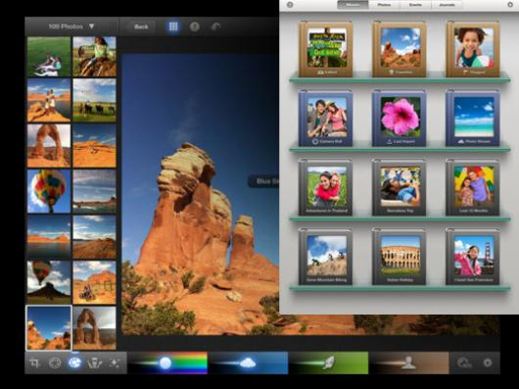Select the girl riding horse thumbnail
The width and height of the screenshot is (519, 389).
pos(94,57)
